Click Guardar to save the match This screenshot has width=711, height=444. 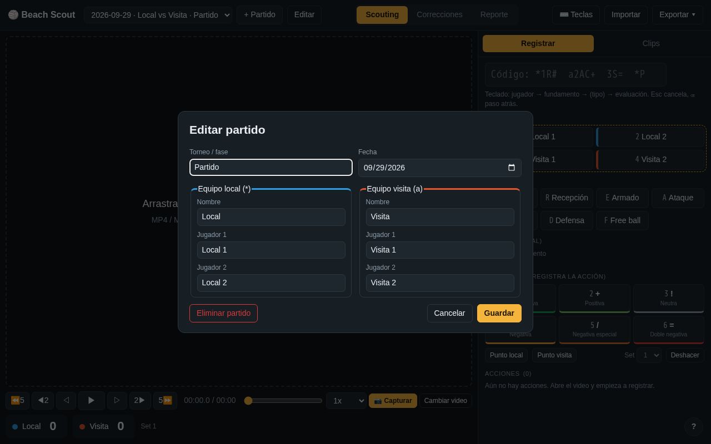click(499, 313)
